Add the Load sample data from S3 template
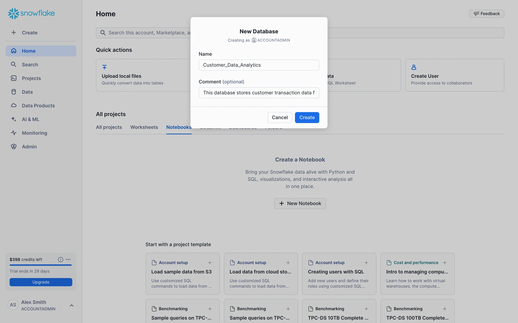518x323 pixels. tap(210, 263)
